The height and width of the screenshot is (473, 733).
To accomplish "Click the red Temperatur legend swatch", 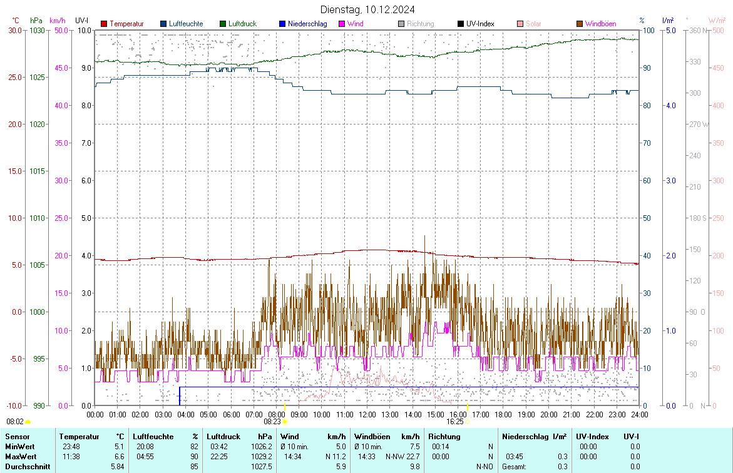I will point(104,24).
